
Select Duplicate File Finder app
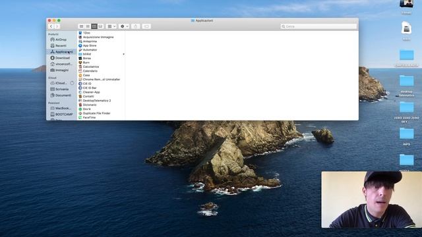(x=94, y=113)
